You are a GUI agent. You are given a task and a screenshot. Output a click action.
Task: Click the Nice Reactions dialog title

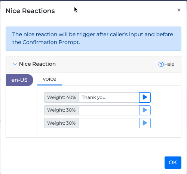coord(30,11)
